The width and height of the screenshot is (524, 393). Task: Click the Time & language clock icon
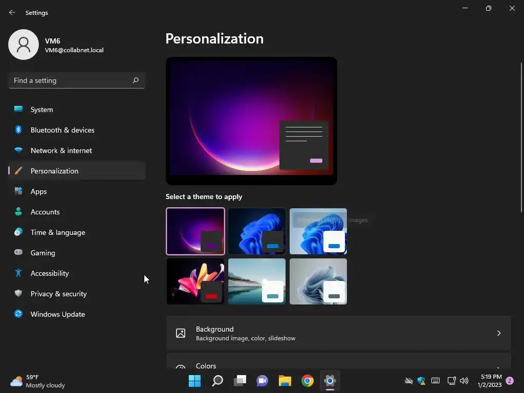[18, 232]
